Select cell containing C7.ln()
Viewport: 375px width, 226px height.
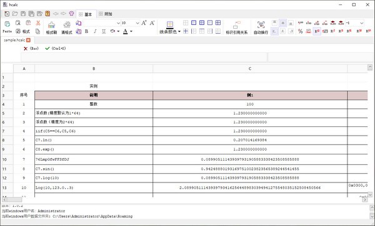(94, 140)
